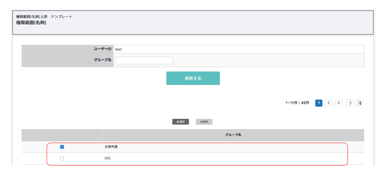Click the 1~15件 / 42件 result count
The height and width of the screenshot is (179, 392).
tap(297, 103)
